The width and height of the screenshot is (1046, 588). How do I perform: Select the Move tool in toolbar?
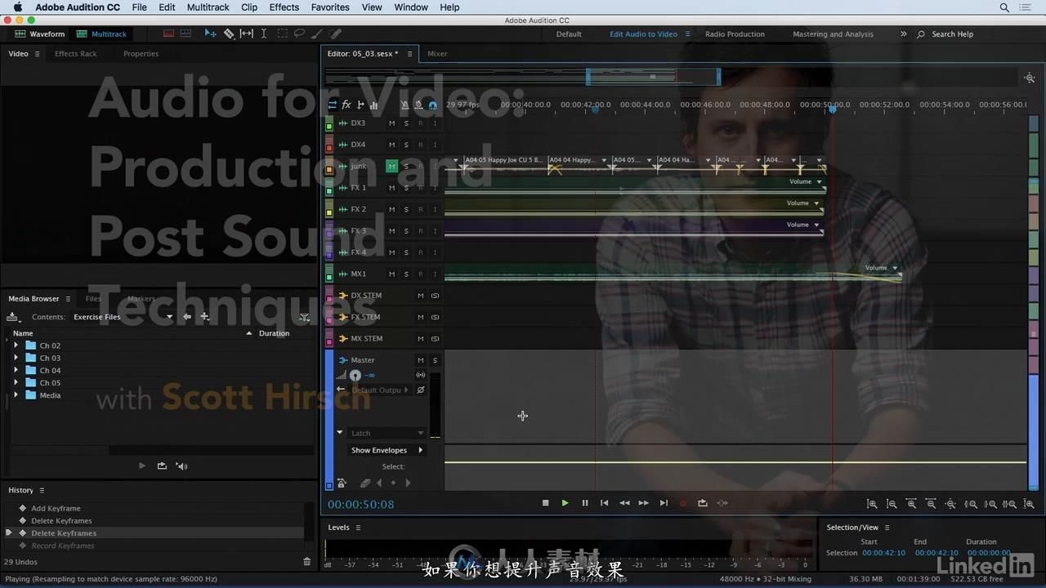pyautogui.click(x=211, y=33)
